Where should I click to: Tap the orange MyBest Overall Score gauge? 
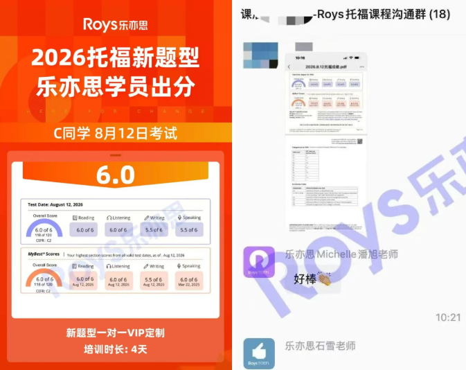(44, 277)
